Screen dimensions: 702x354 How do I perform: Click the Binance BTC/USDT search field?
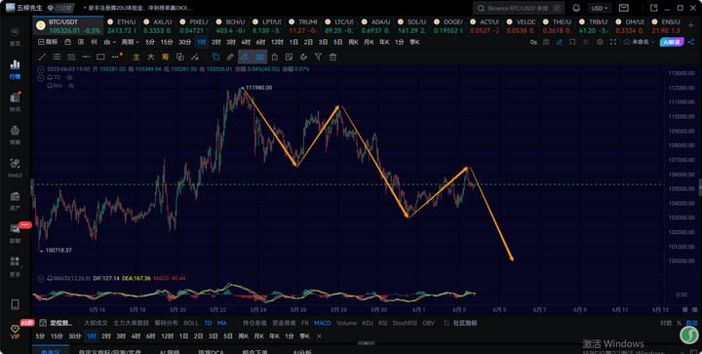click(519, 8)
